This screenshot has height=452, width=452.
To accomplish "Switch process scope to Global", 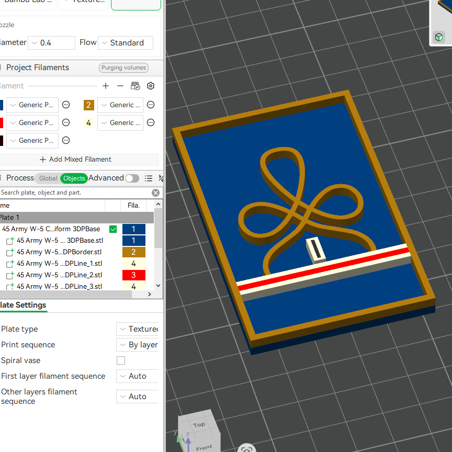I will click(x=48, y=178).
